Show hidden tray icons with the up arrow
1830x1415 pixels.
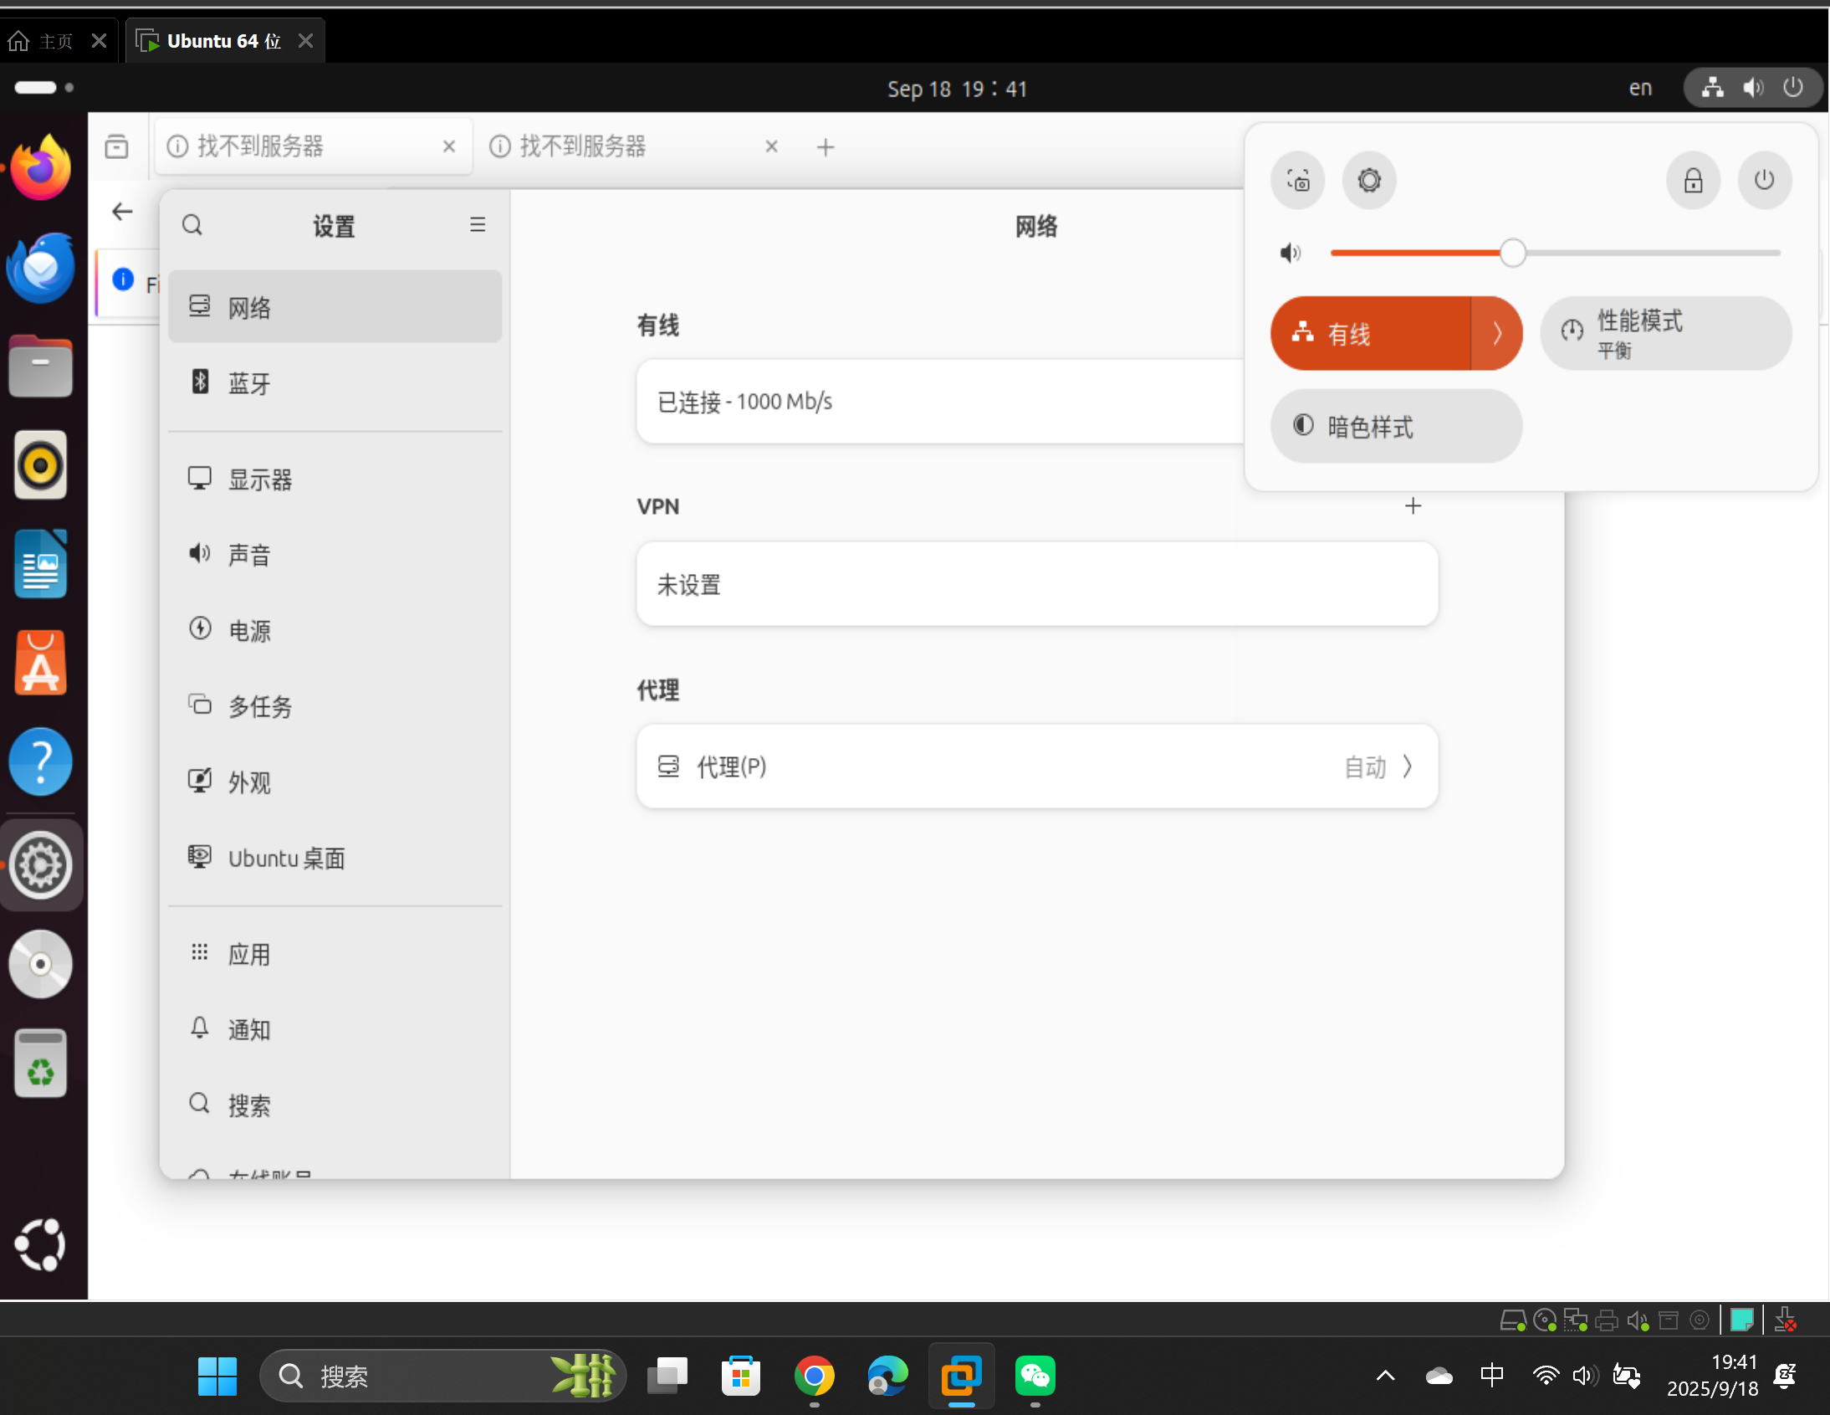[x=1384, y=1376]
